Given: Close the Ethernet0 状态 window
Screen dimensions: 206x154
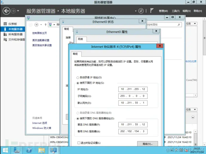Looking at the screenshot, I should [142, 21].
